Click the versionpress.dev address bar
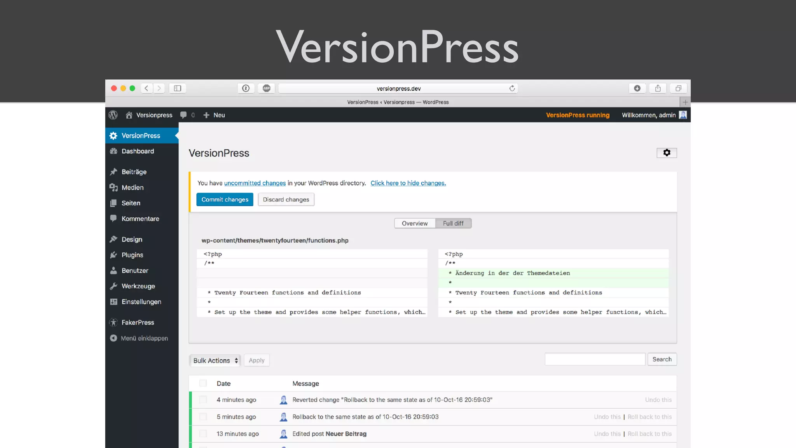 point(398,88)
